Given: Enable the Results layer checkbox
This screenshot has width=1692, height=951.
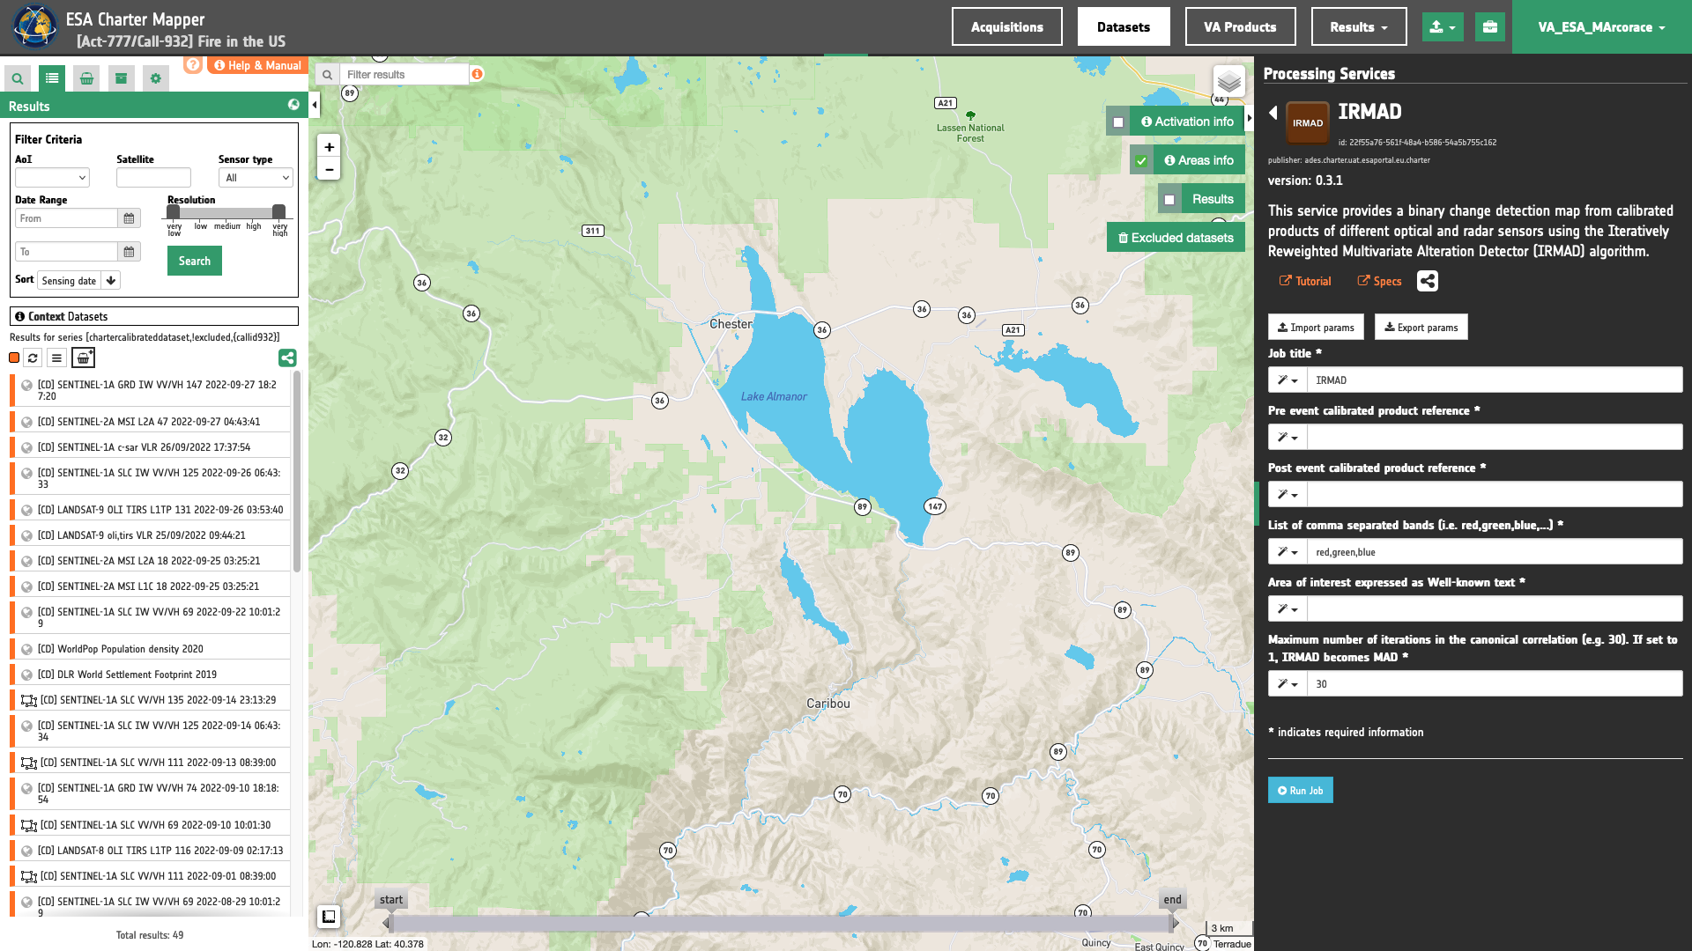Looking at the screenshot, I should click(1169, 200).
